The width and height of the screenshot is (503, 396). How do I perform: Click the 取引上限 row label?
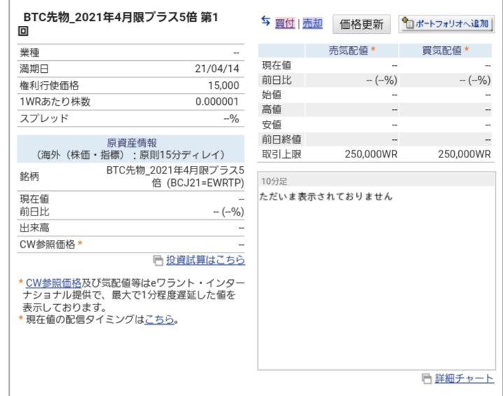(281, 155)
